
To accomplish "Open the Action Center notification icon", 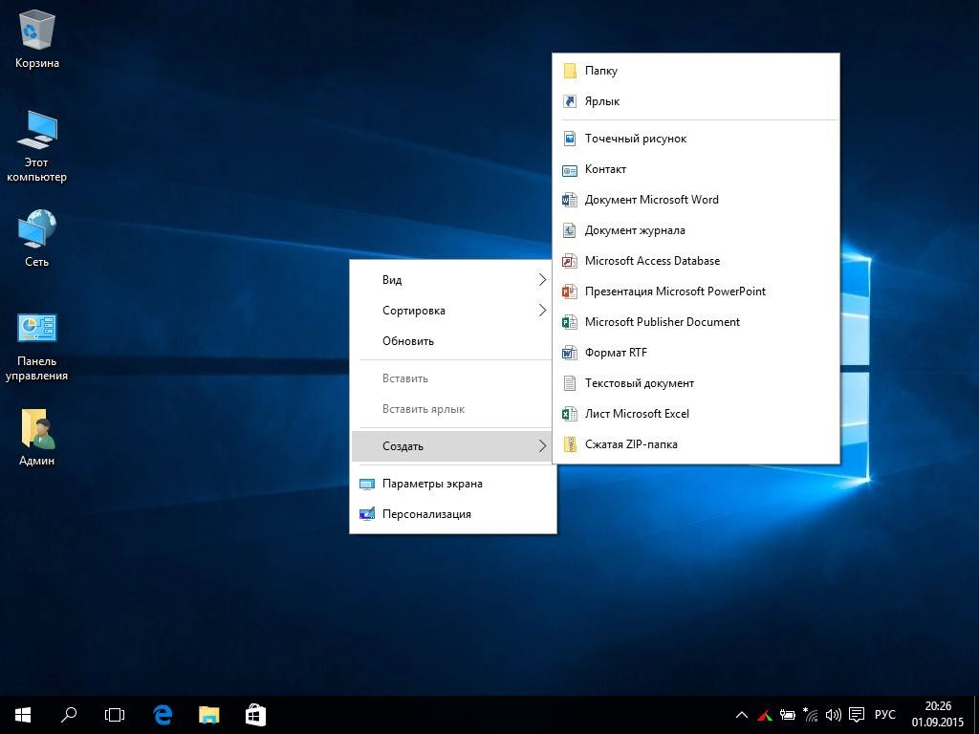I will [x=857, y=715].
